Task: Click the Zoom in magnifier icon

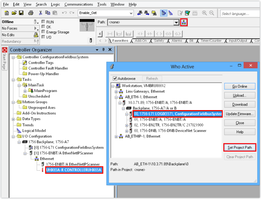Action: pyautogui.click(x=204, y=13)
